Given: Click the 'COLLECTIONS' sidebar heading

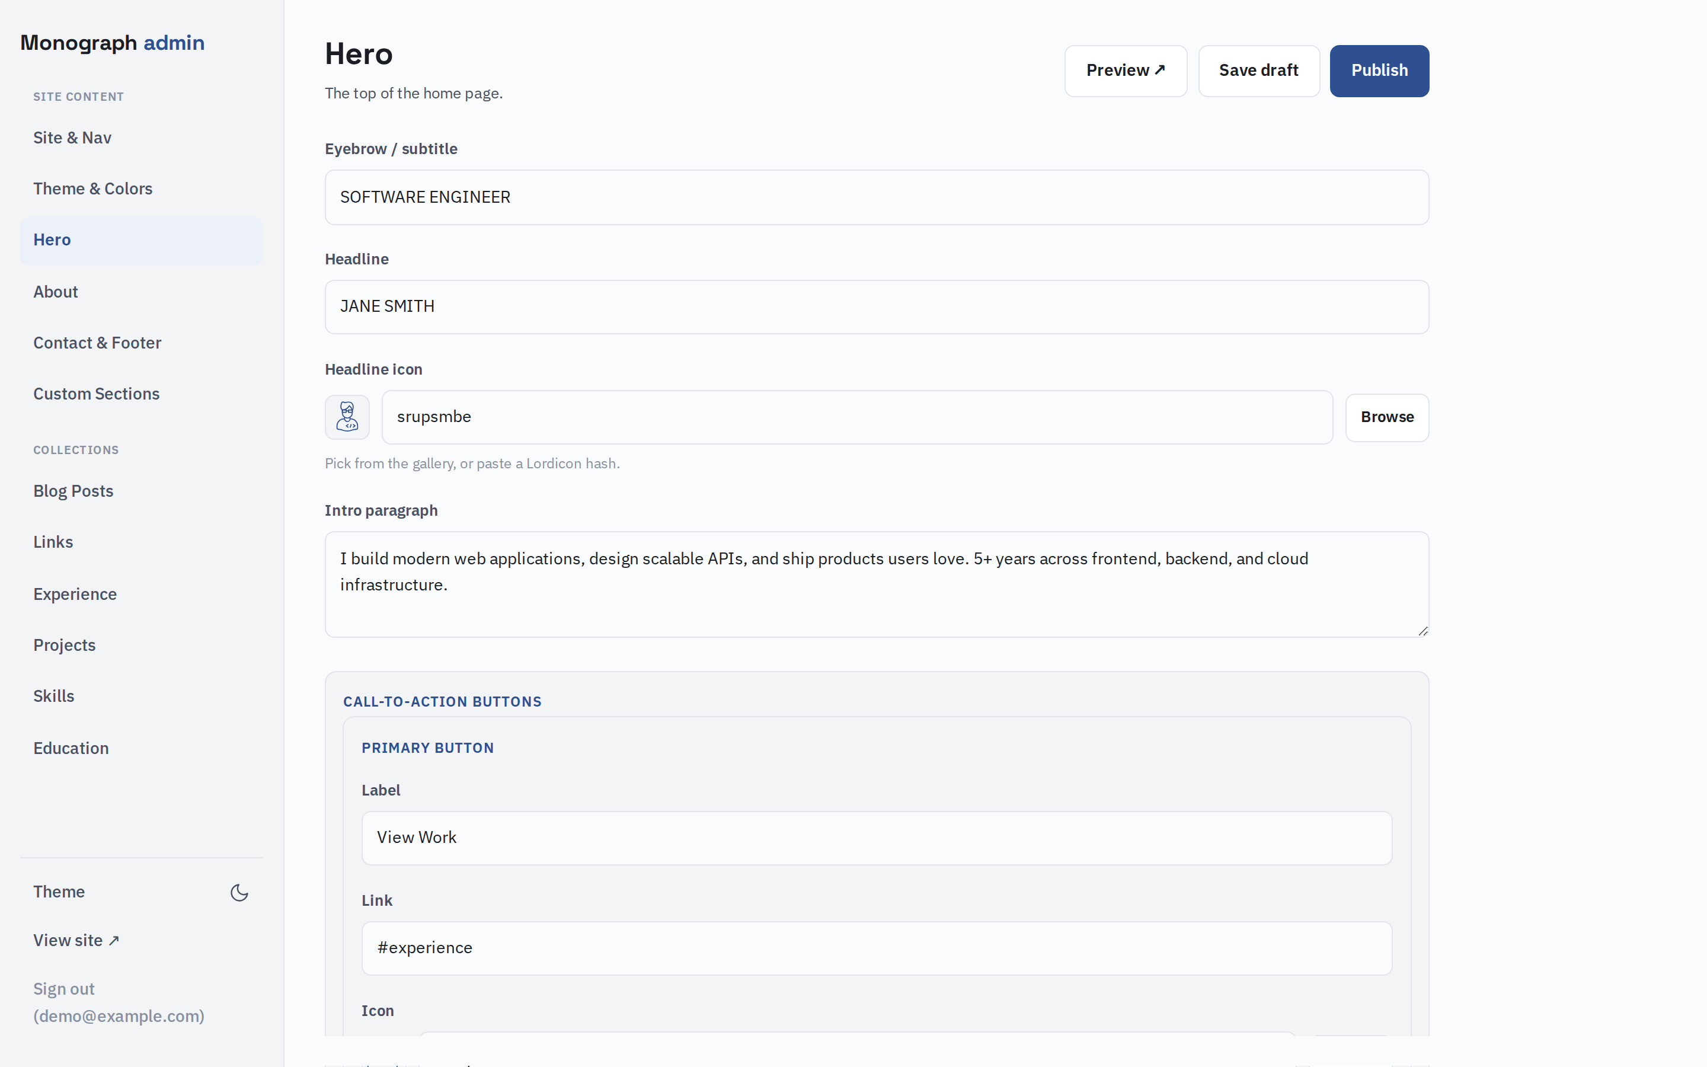Looking at the screenshot, I should click(x=76, y=451).
